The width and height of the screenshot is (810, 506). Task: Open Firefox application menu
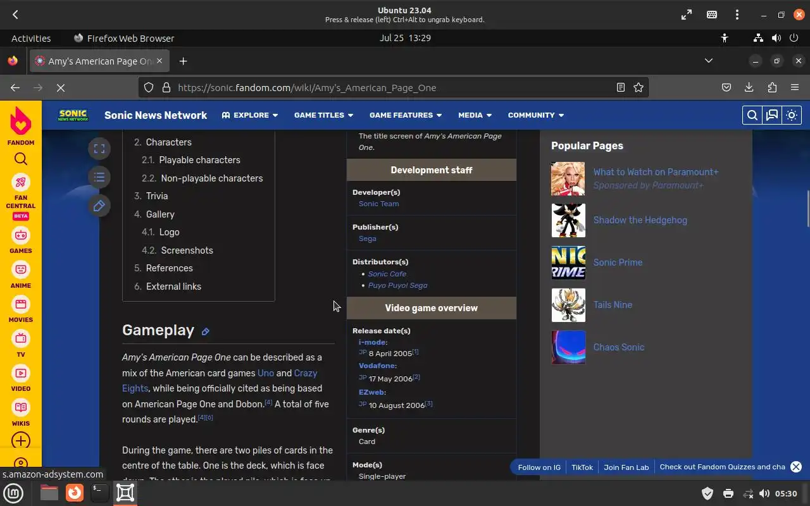click(x=795, y=88)
